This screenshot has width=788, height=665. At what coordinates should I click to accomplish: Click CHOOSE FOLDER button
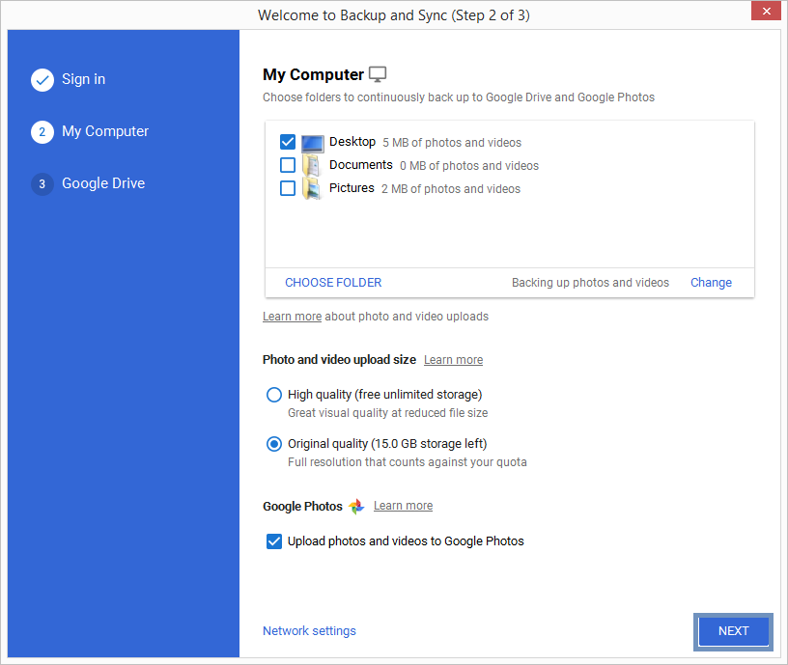tap(333, 283)
